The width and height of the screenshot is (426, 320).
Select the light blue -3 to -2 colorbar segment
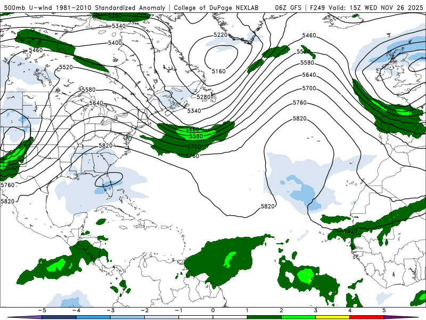[127, 317]
